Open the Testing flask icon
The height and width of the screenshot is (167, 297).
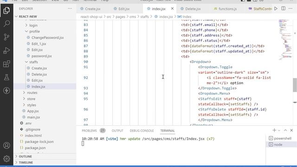[6, 77]
